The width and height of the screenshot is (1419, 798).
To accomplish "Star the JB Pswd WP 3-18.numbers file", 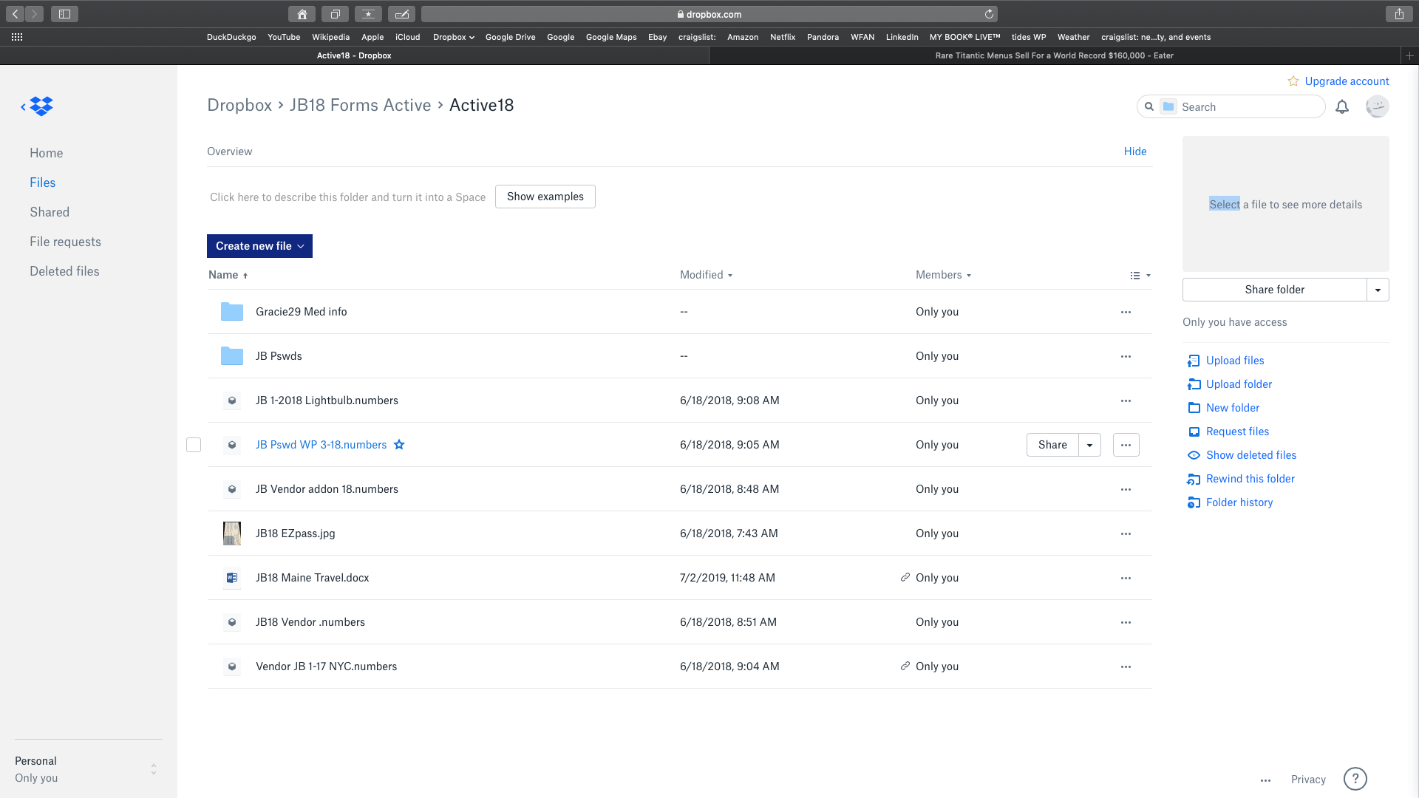I will pyautogui.click(x=399, y=445).
